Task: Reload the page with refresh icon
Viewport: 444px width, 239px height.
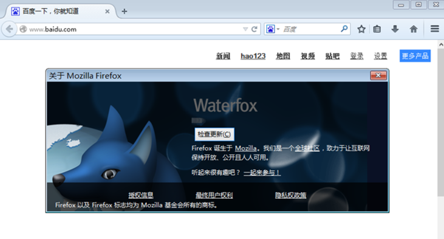Action: point(254,29)
